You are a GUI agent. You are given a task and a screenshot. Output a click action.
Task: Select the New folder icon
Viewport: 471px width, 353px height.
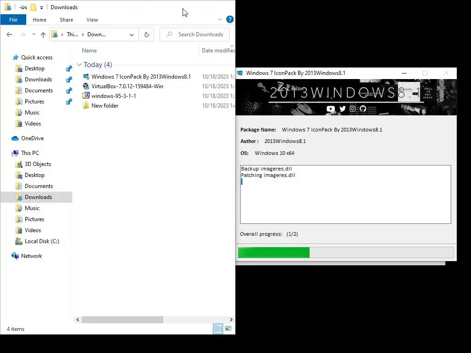click(x=86, y=105)
